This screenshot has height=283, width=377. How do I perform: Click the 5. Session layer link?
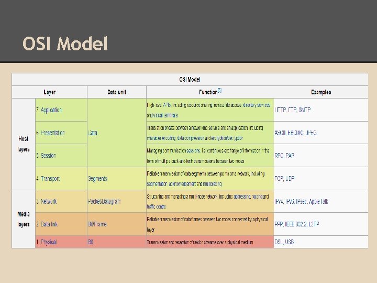point(46,156)
